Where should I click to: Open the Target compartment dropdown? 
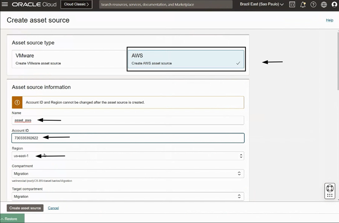pos(128,197)
